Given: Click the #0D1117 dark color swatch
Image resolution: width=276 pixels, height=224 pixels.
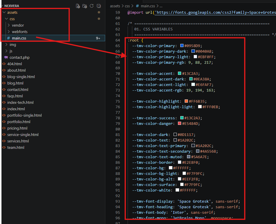Looking at the screenshot, I should click(175, 135).
